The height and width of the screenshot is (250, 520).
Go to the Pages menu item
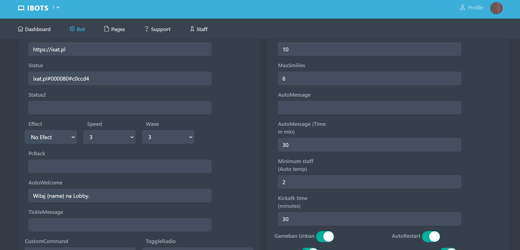pos(118,29)
